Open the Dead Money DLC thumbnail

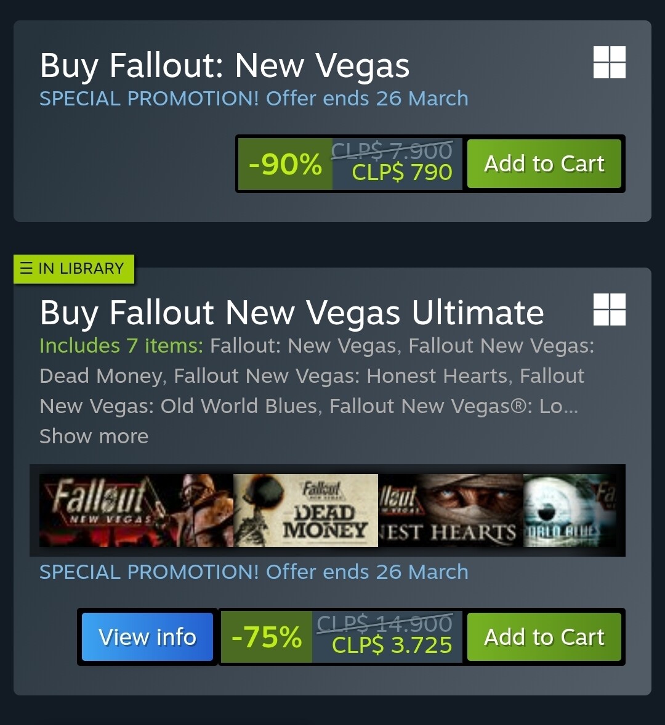pyautogui.click(x=305, y=510)
